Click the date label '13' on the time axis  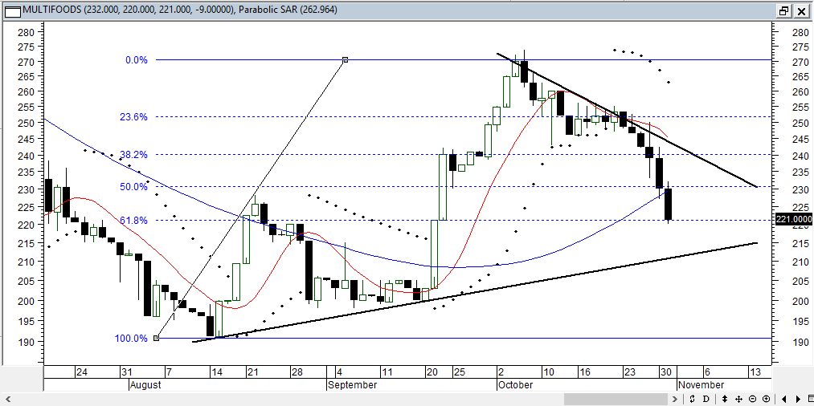pos(755,372)
